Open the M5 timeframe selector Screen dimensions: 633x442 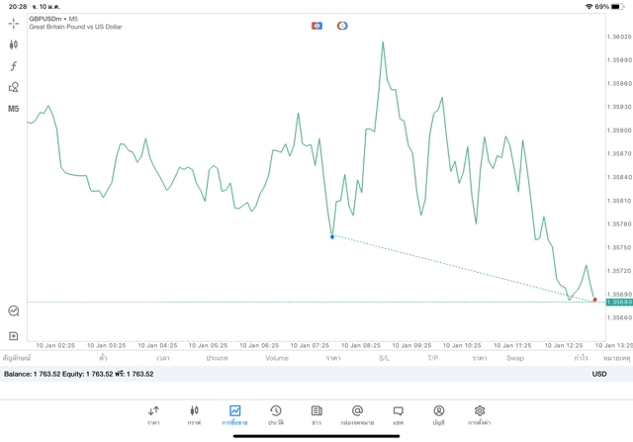tap(14, 109)
